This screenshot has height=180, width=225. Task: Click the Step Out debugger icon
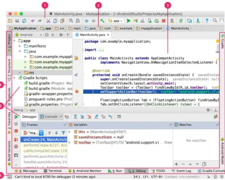(96, 117)
